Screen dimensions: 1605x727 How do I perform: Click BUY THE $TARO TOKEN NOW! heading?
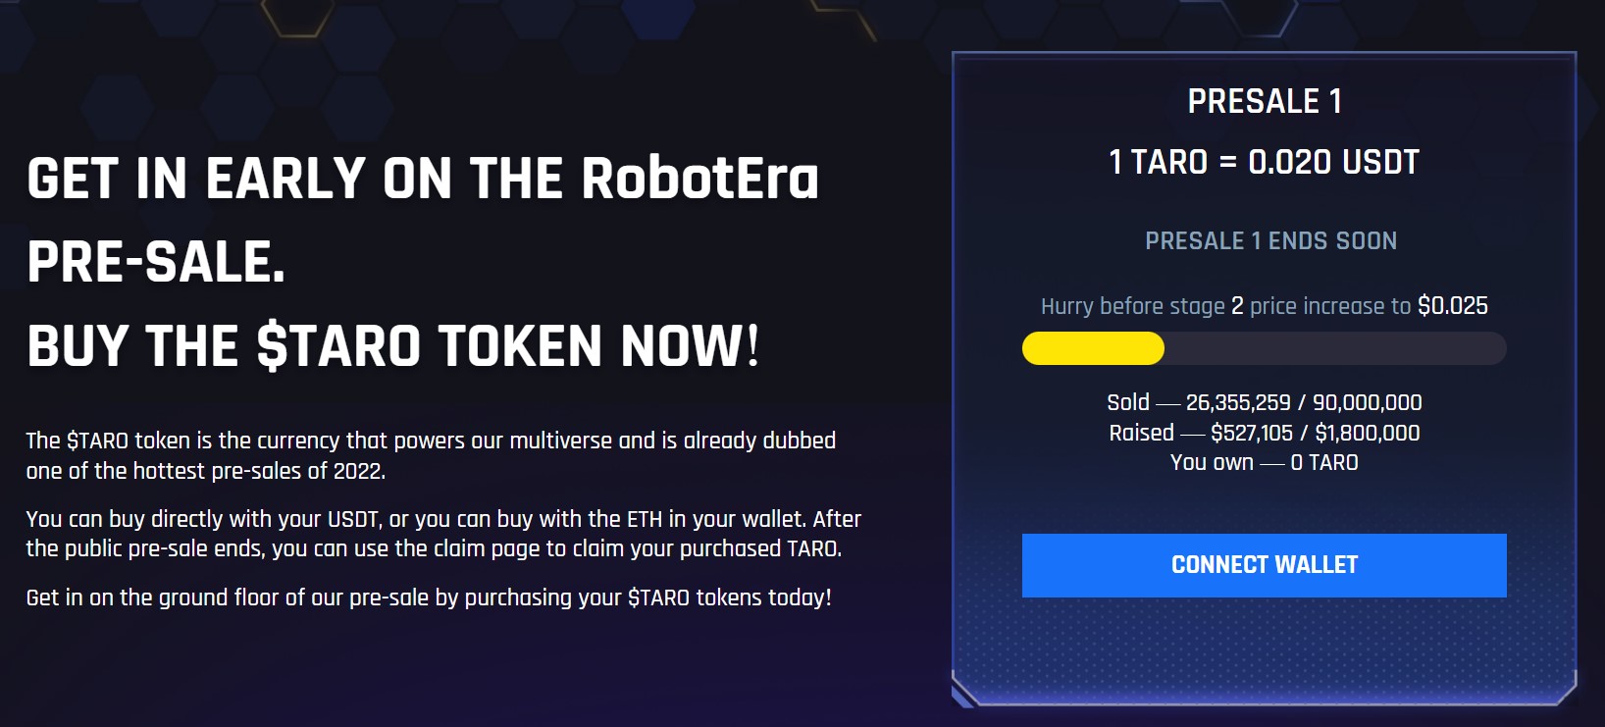(x=393, y=346)
